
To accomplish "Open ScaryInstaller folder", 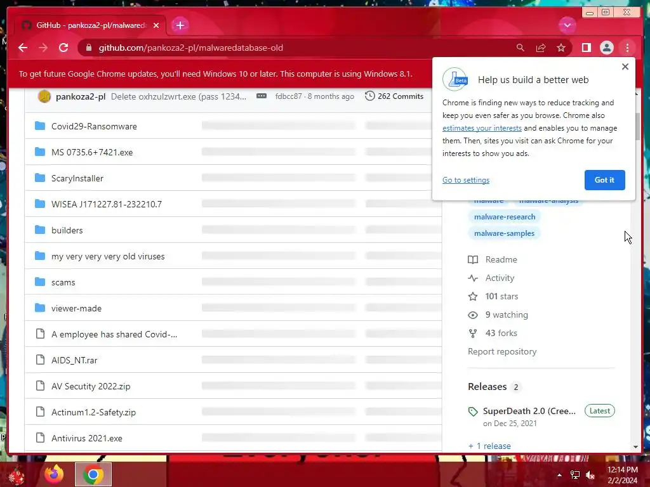I will [x=77, y=178].
